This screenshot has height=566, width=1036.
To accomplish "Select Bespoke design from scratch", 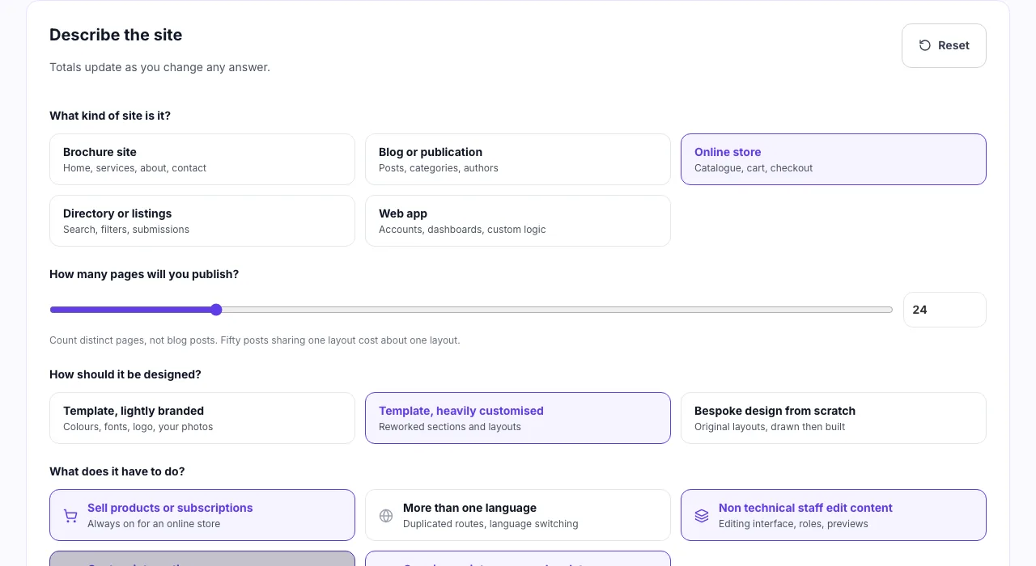I will (834, 418).
